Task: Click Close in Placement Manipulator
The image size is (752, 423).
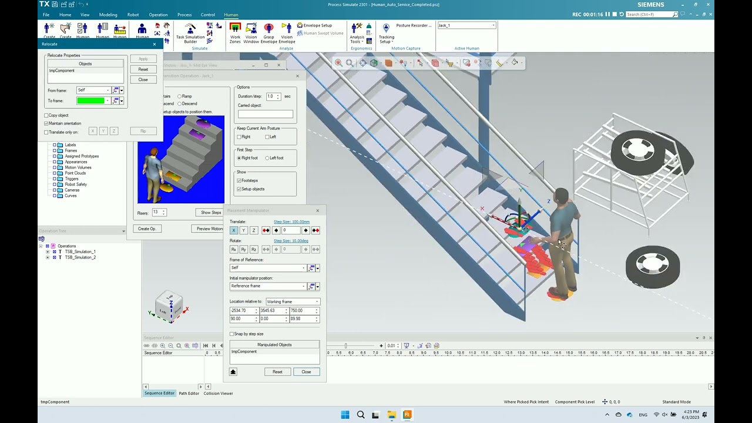Action: coord(306,372)
